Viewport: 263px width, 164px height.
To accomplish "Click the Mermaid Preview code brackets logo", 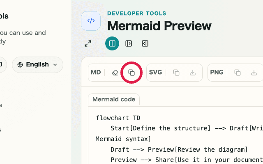I will click(91, 21).
